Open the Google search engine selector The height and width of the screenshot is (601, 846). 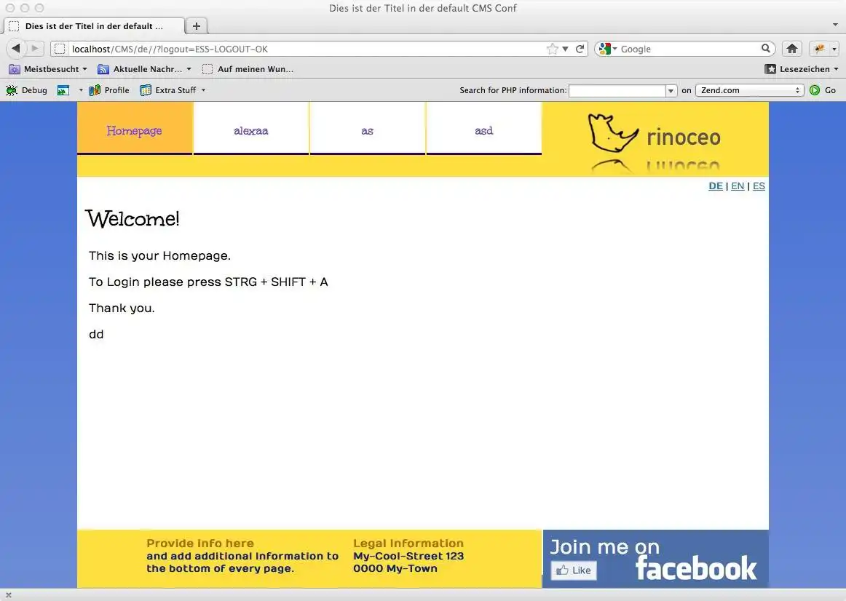[608, 49]
